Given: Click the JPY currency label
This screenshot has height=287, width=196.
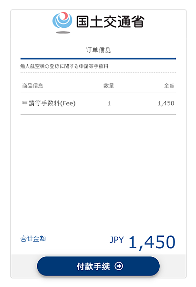Looking at the screenshot, I should (117, 240).
